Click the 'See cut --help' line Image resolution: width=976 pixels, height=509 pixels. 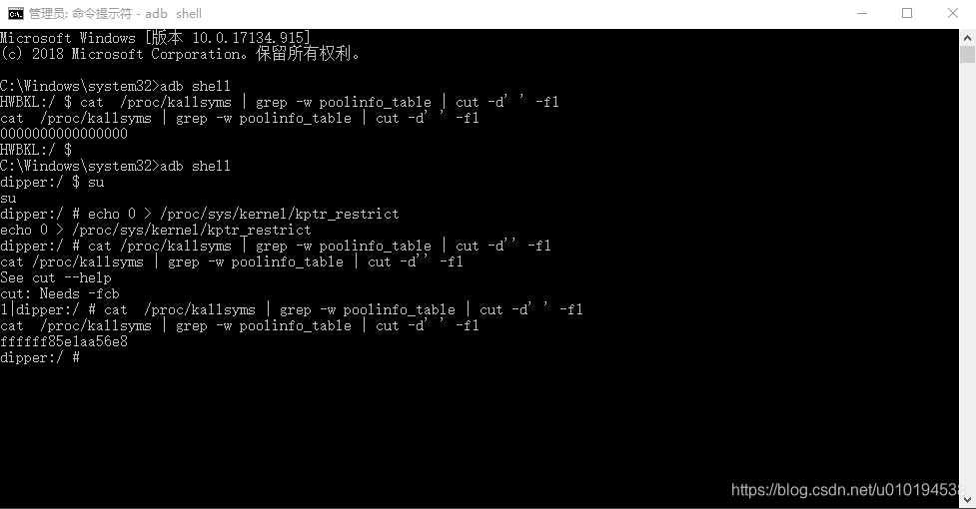(55, 277)
